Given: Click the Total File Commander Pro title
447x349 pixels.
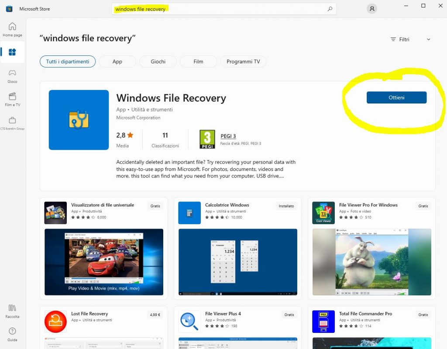Looking at the screenshot, I should coord(365,314).
